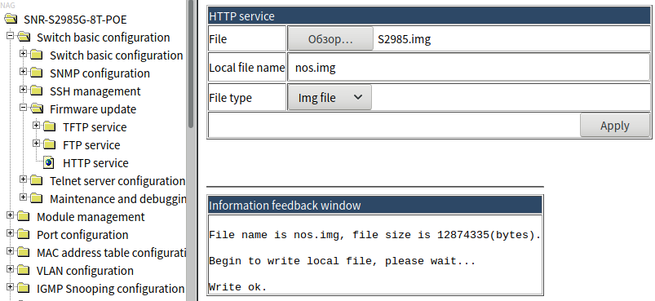Click the SNR-S2985G-8T-POE root folder icon
Screen dimensions: 655x301
[11, 20]
